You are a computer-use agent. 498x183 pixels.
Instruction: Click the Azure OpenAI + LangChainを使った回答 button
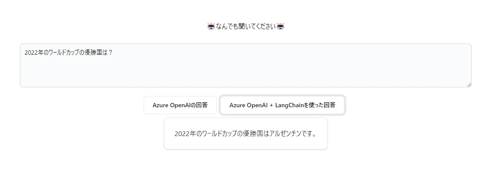pos(282,105)
